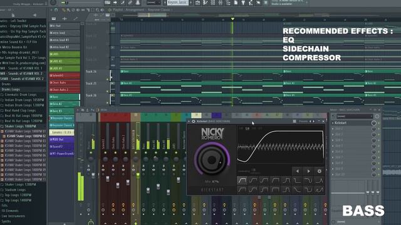
Task: Open the Kickstart slot arrow menu
Action: click(x=333, y=123)
